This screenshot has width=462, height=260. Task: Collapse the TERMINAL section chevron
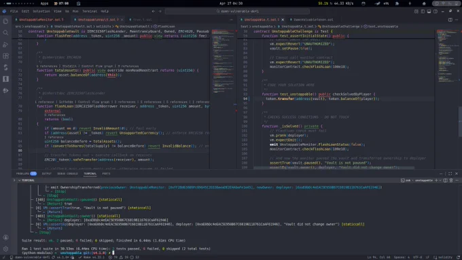coord(19,180)
